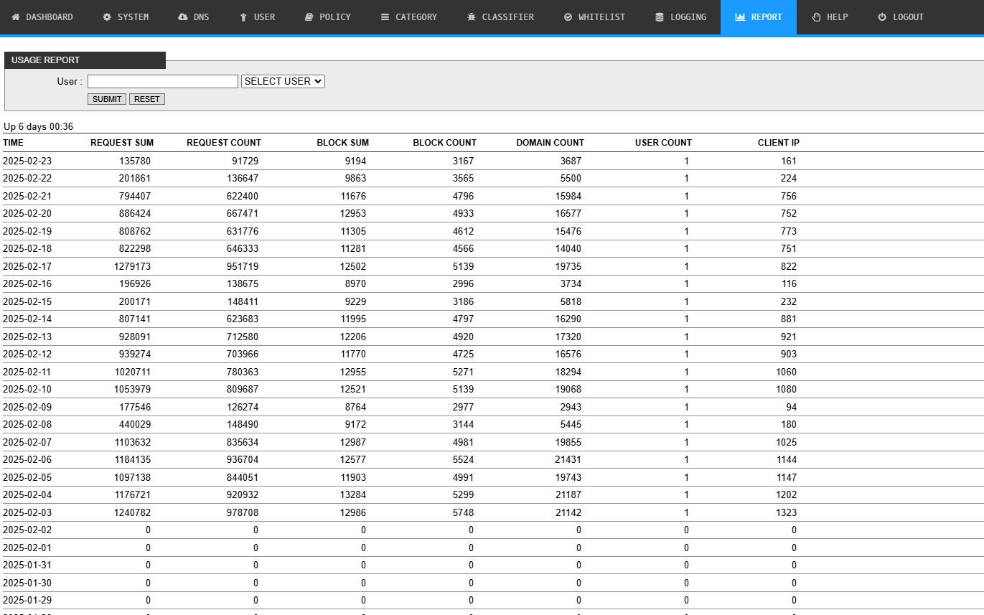Click block sum value 13284
984x615 pixels.
tap(353, 495)
